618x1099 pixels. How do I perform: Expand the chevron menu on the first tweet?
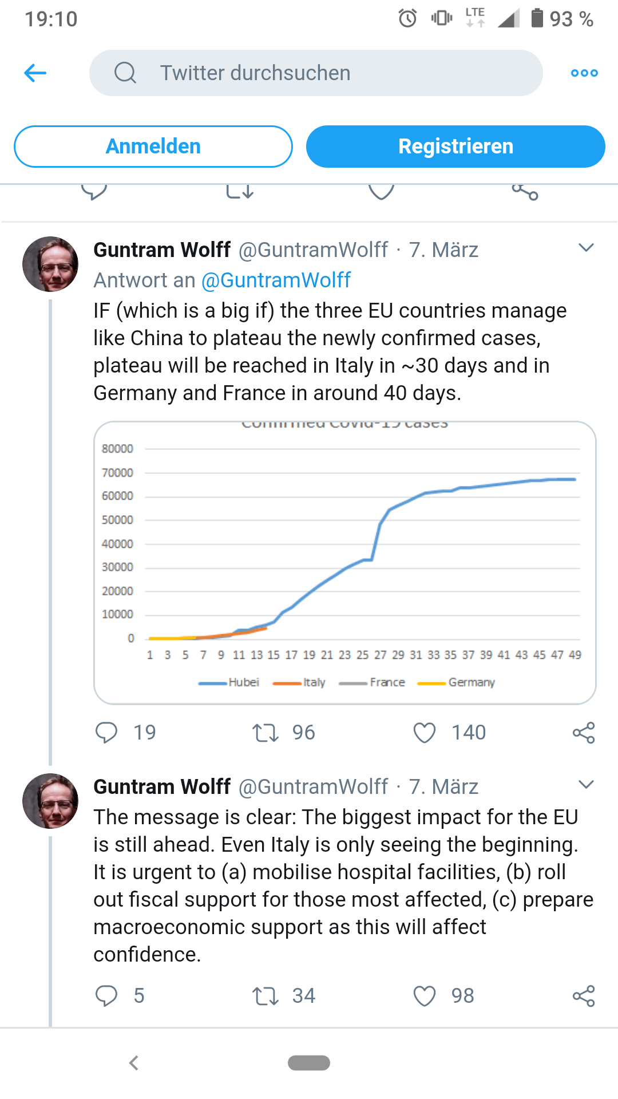click(x=586, y=248)
